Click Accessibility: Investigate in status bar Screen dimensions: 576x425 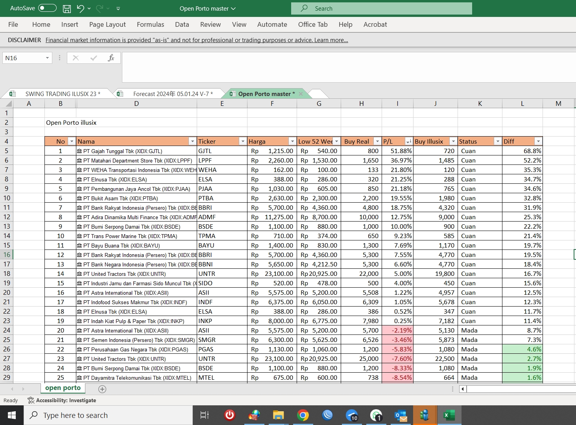(x=62, y=400)
